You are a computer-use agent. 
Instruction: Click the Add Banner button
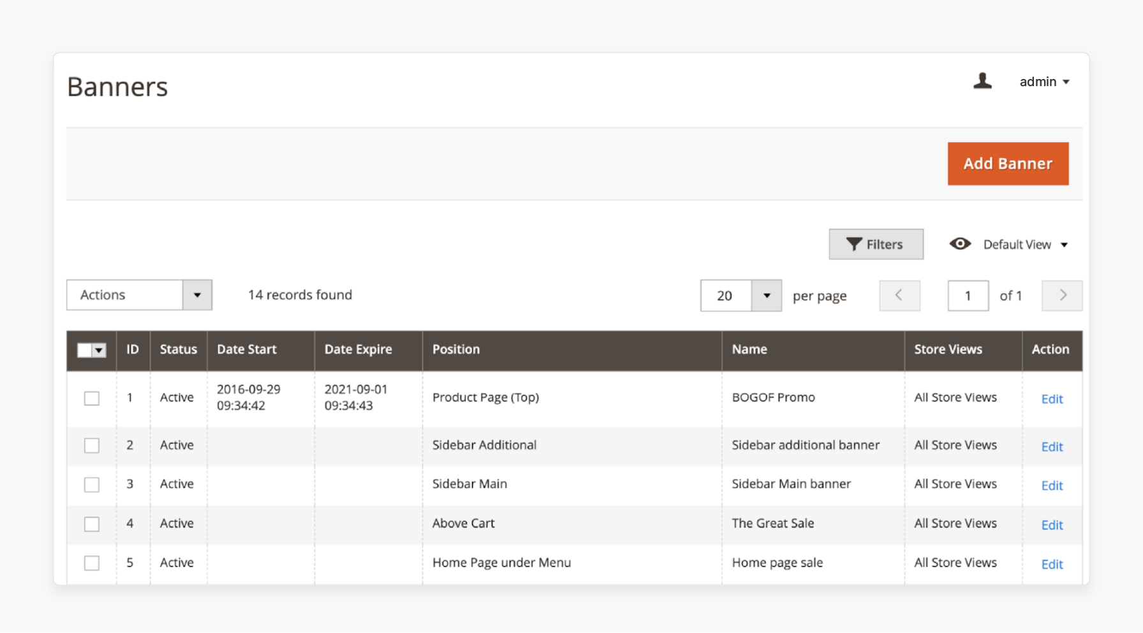1008,164
